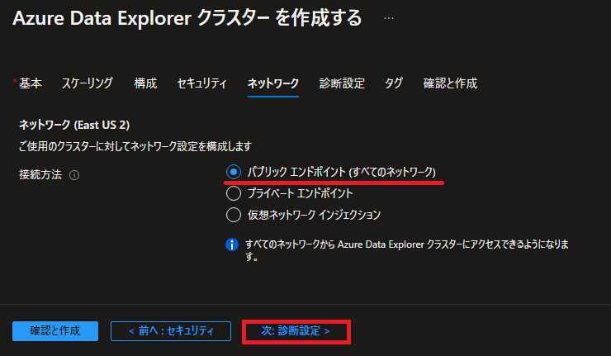Go back with 前へ: セキュリティ button

[171, 331]
